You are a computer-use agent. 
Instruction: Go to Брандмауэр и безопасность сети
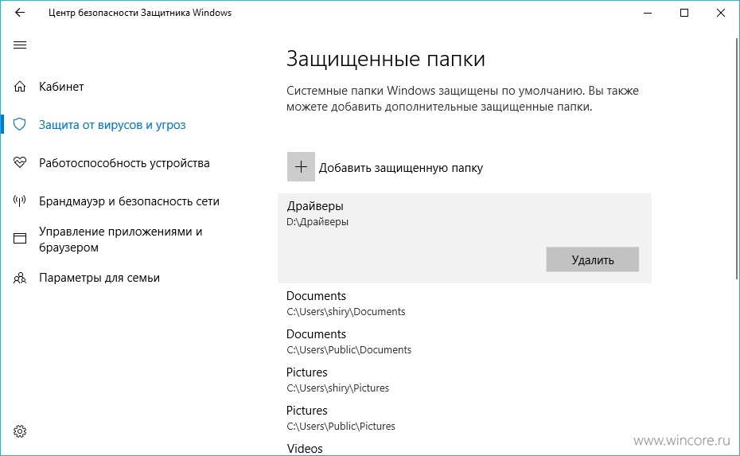(x=130, y=201)
